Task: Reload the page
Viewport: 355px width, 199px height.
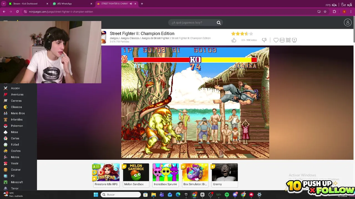Action: [17, 12]
